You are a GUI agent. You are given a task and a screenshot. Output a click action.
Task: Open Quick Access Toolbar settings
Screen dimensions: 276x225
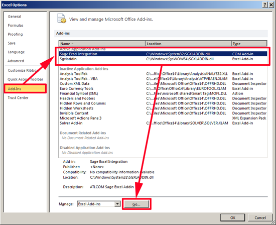tap(25, 79)
